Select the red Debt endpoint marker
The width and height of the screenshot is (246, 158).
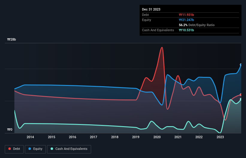tap(241, 95)
